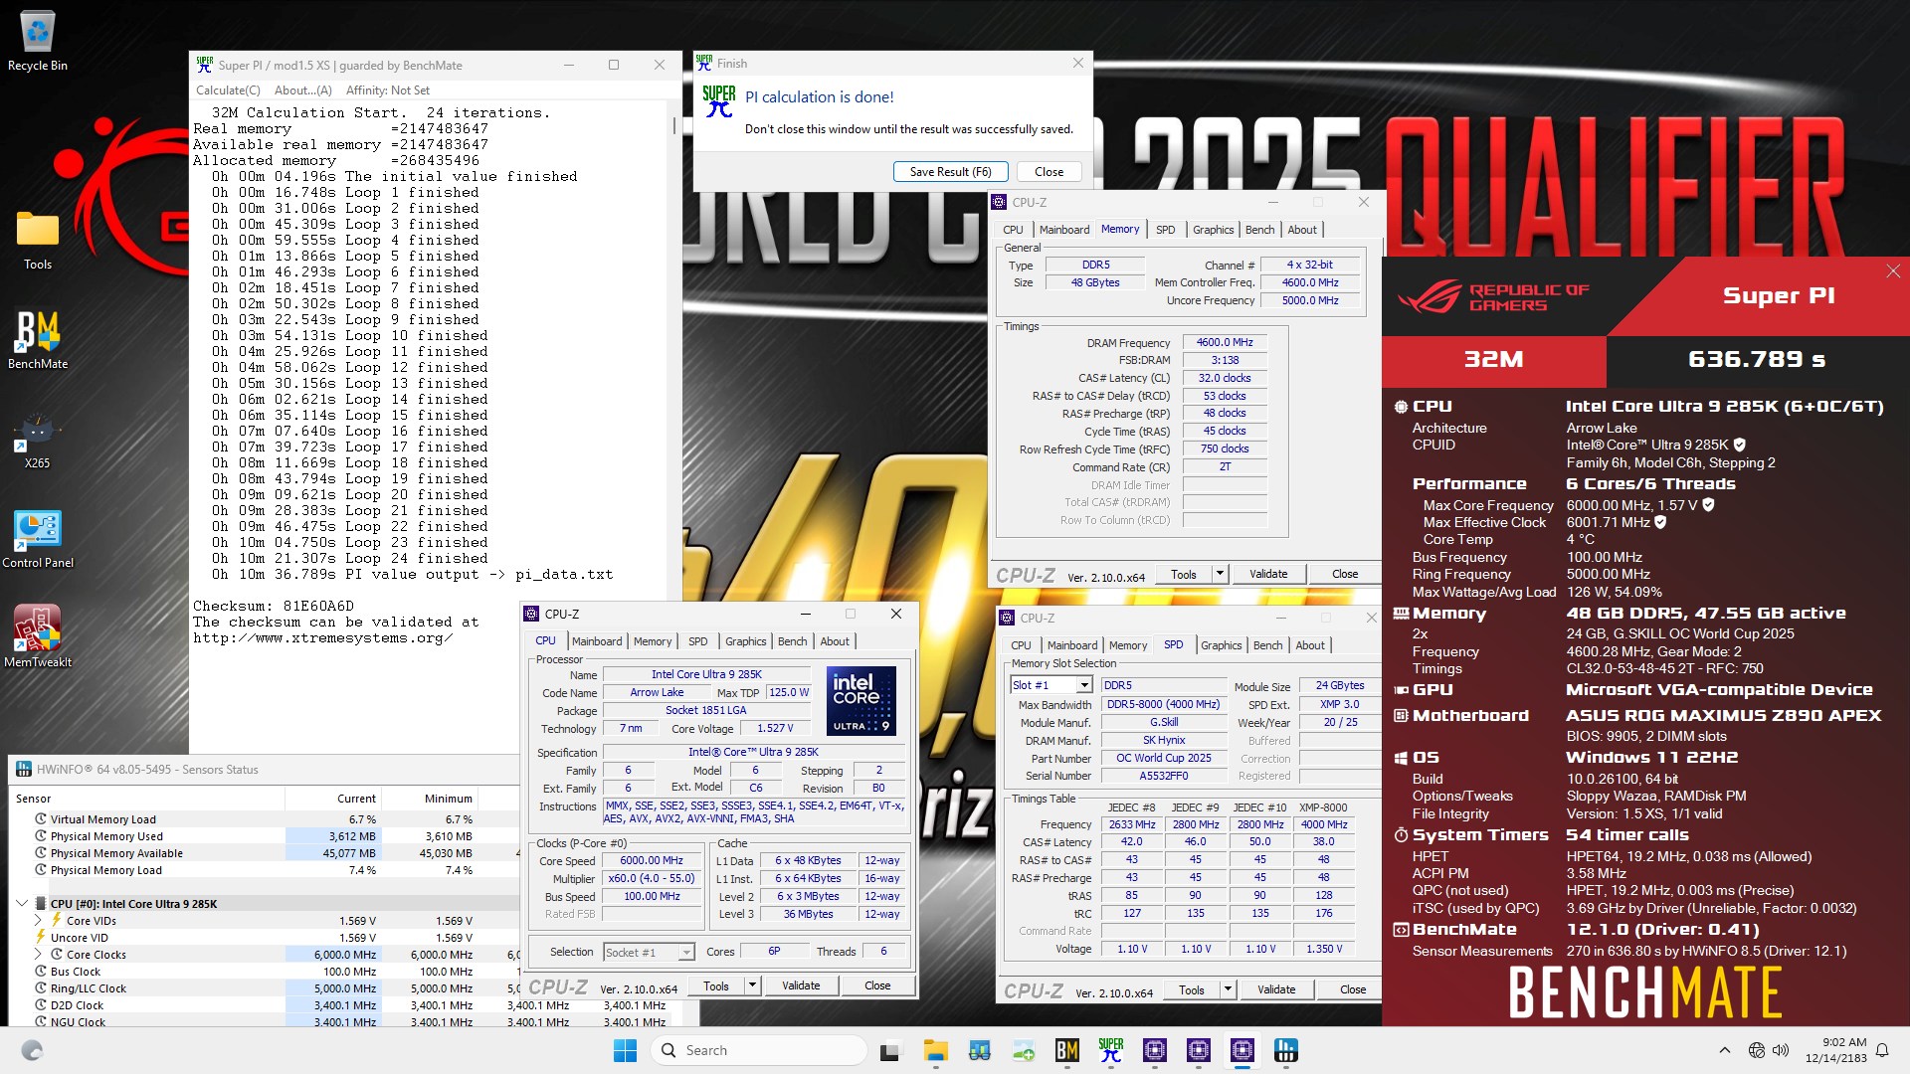1910x1074 pixels.
Task: Click the glasses-chart taskbar icon
Action: (x=980, y=1050)
